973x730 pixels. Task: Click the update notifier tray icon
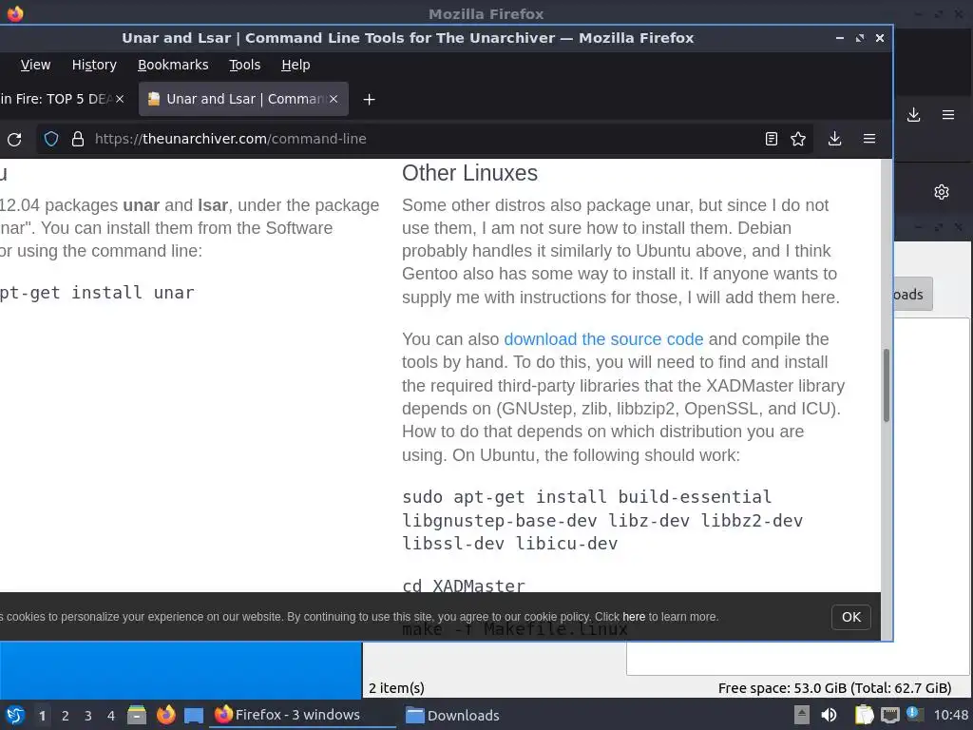915,714
